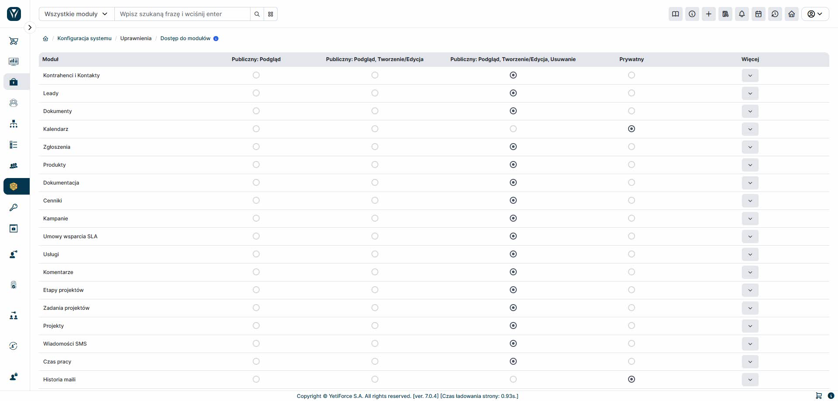
Task: Click the Prywatny column header
Action: tap(632, 59)
